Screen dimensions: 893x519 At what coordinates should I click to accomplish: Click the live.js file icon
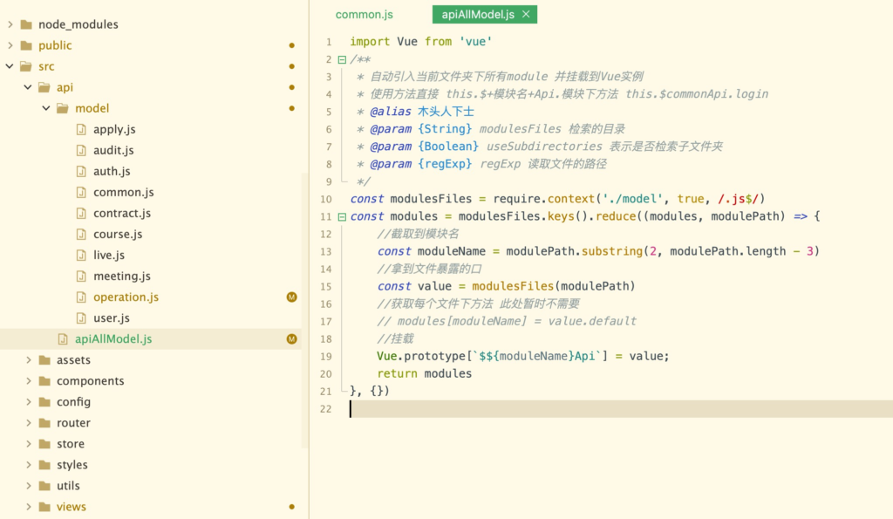(x=81, y=256)
